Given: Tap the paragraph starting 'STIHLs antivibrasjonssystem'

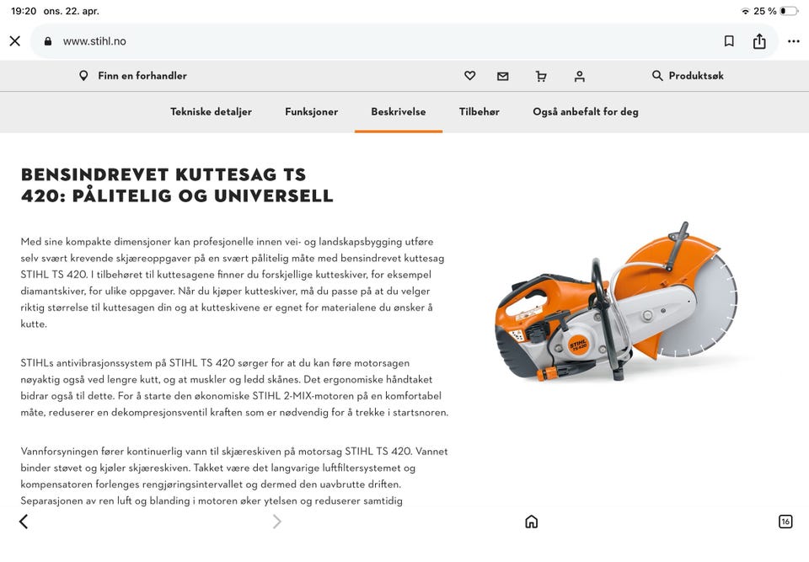Looking at the screenshot, I should click(x=235, y=388).
